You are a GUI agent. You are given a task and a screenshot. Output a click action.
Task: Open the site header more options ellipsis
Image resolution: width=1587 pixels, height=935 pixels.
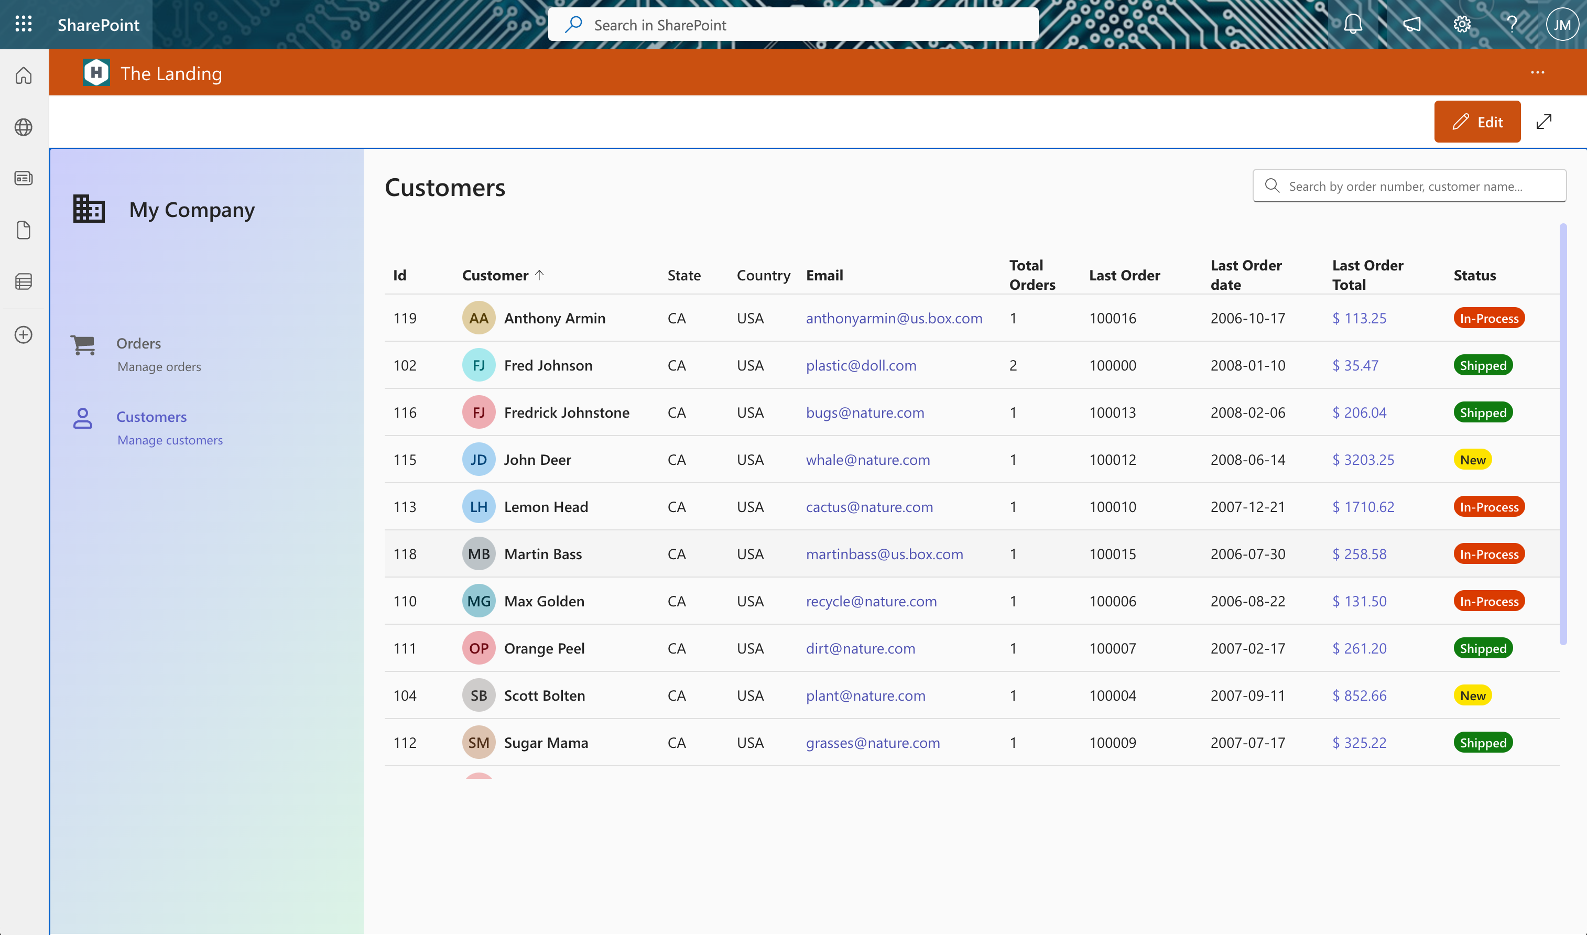[x=1537, y=72]
